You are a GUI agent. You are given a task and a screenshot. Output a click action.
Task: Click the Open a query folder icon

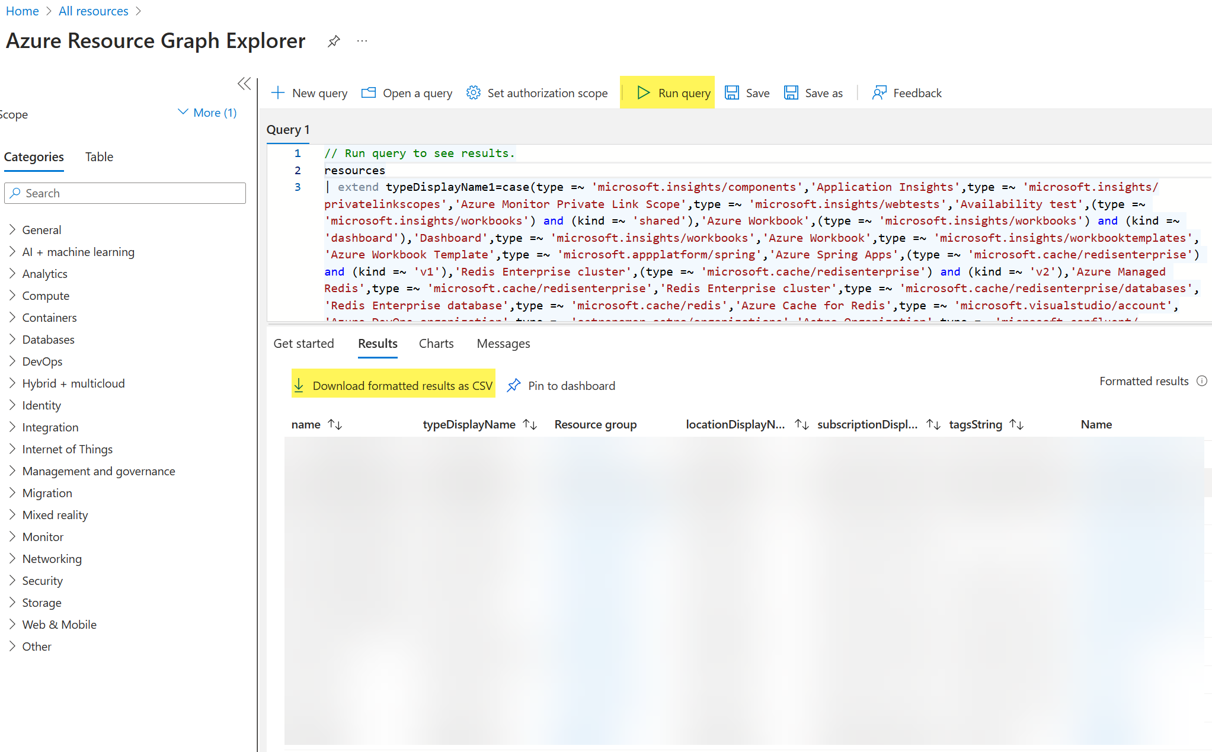[369, 92]
